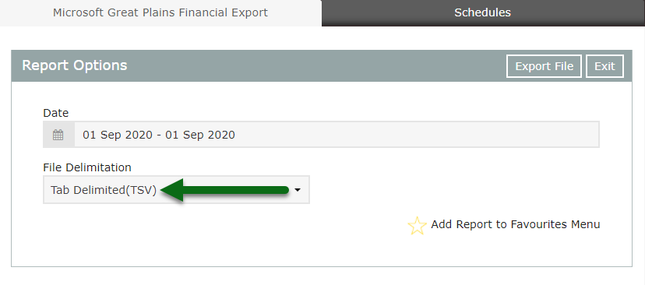Click the dropdown caret in File Delimitation
Image resolution: width=645 pixels, height=285 pixels.
pos(298,189)
